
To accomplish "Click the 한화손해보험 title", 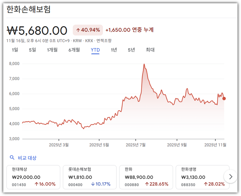I will pyautogui.click(x=28, y=9).
